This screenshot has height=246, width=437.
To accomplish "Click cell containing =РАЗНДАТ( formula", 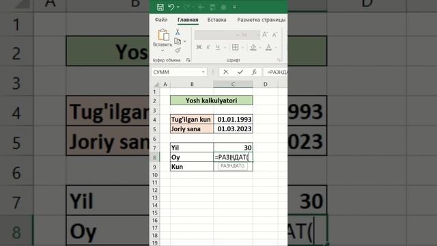I will [234, 157].
